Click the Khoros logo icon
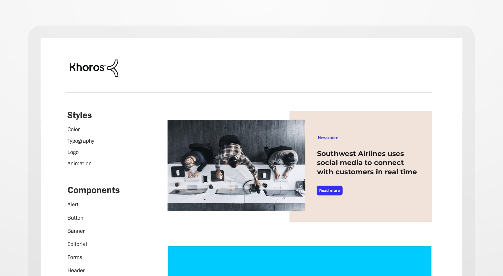Image resolution: width=503 pixels, height=276 pixels. click(113, 68)
